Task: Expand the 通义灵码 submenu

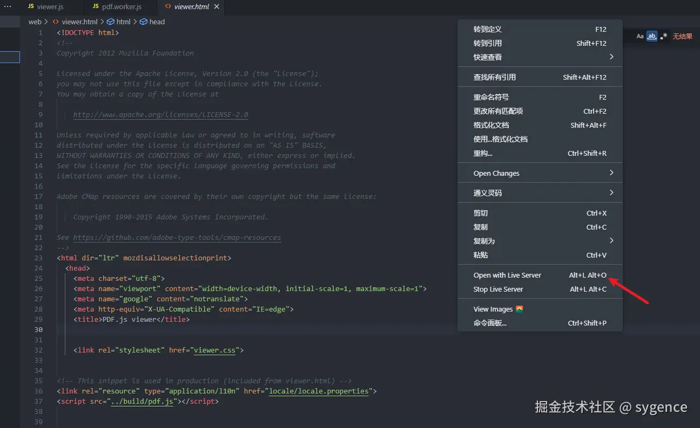Action: point(540,192)
